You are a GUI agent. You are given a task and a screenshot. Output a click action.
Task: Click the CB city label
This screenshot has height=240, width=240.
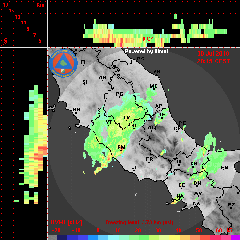point(194,164)
